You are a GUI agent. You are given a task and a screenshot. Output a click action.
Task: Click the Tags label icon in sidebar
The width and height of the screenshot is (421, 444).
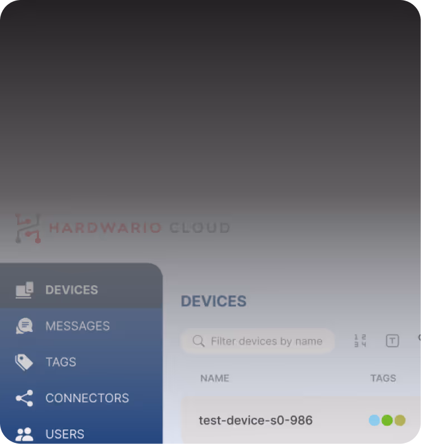[24, 362]
